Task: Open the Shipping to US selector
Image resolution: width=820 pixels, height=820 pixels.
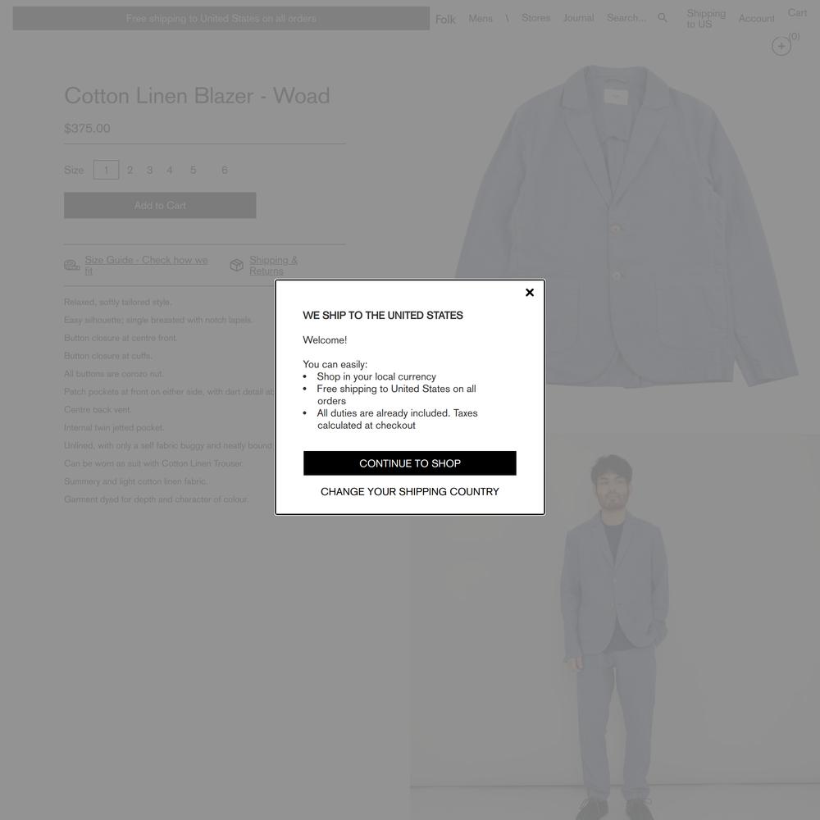Action: pyautogui.click(x=706, y=18)
